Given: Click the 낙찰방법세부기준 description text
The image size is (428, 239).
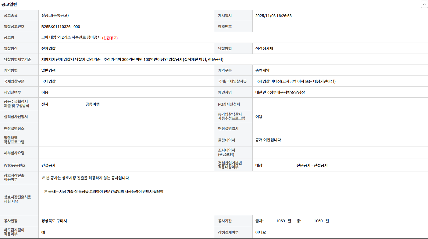Looking at the screenshot, I should click(133, 59).
